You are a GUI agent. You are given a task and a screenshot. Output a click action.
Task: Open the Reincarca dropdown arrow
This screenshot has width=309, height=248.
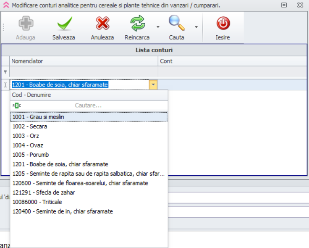tap(158, 27)
